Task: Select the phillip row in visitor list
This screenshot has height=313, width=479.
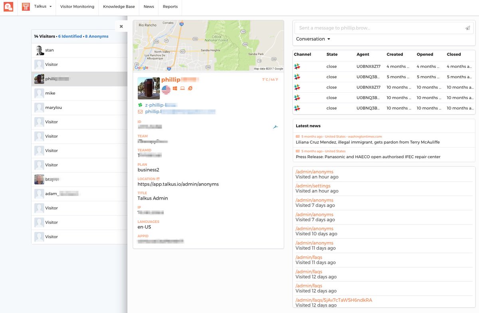Action: coord(79,79)
